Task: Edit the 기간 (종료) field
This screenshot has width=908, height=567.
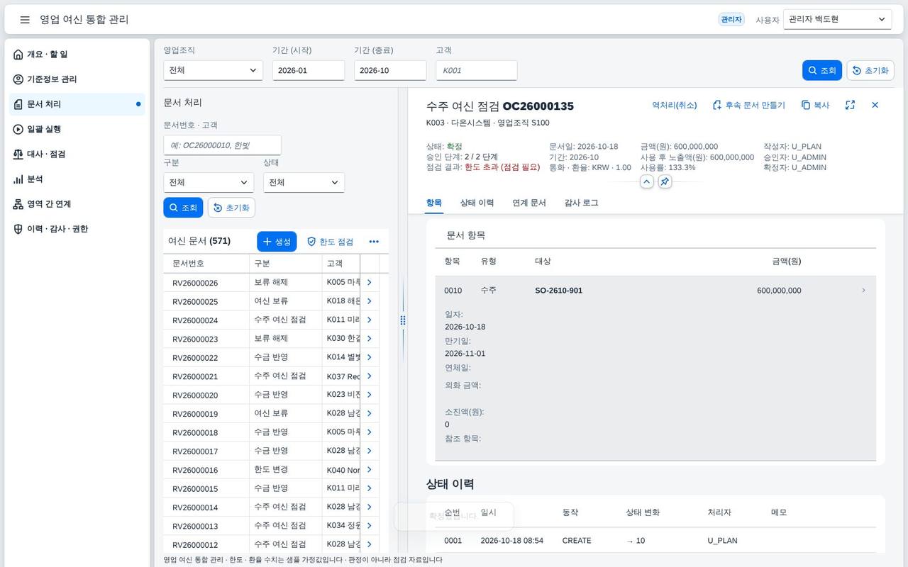Action: (x=390, y=70)
